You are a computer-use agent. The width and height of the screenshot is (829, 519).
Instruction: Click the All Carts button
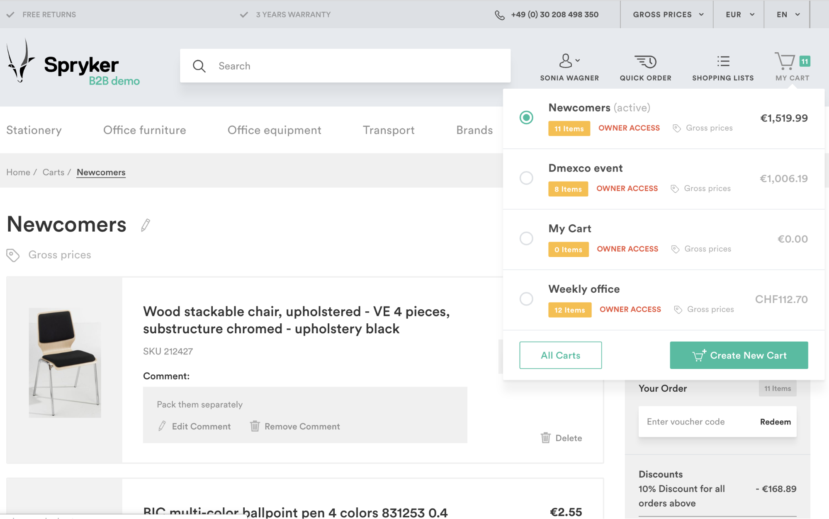point(560,355)
